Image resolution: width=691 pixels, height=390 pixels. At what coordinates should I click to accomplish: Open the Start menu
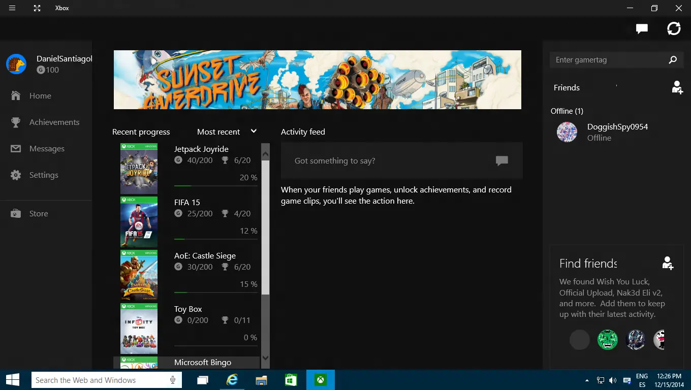click(12, 380)
